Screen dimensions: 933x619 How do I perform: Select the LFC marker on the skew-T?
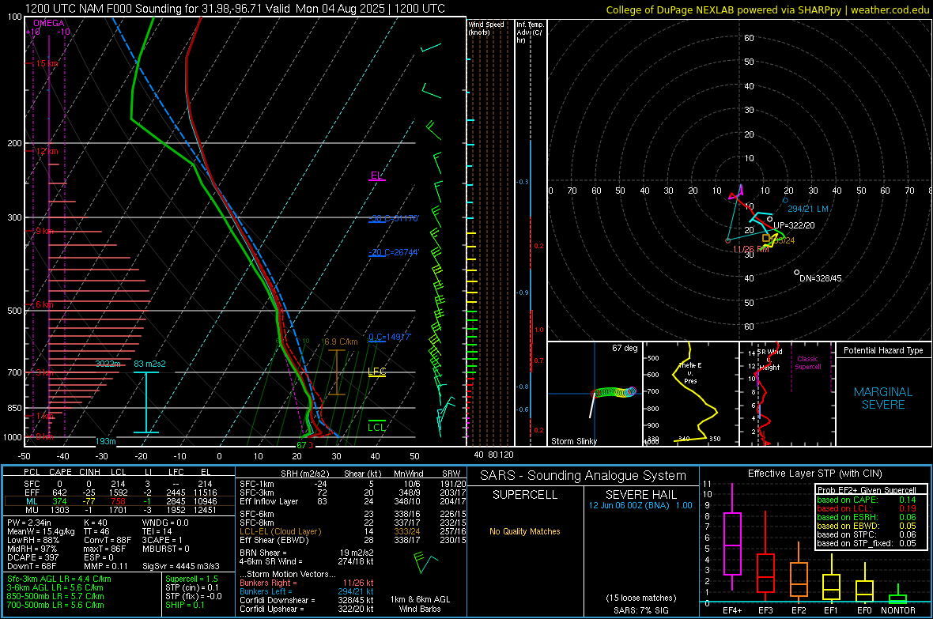click(x=376, y=372)
